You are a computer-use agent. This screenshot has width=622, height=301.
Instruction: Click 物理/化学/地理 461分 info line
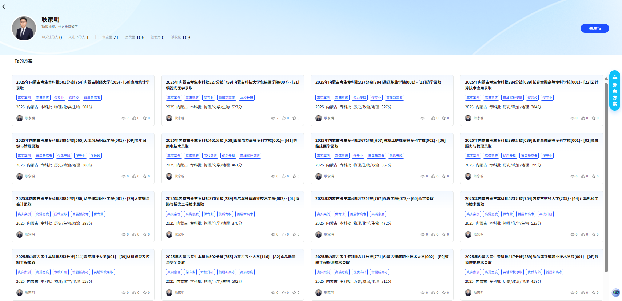[204, 165]
